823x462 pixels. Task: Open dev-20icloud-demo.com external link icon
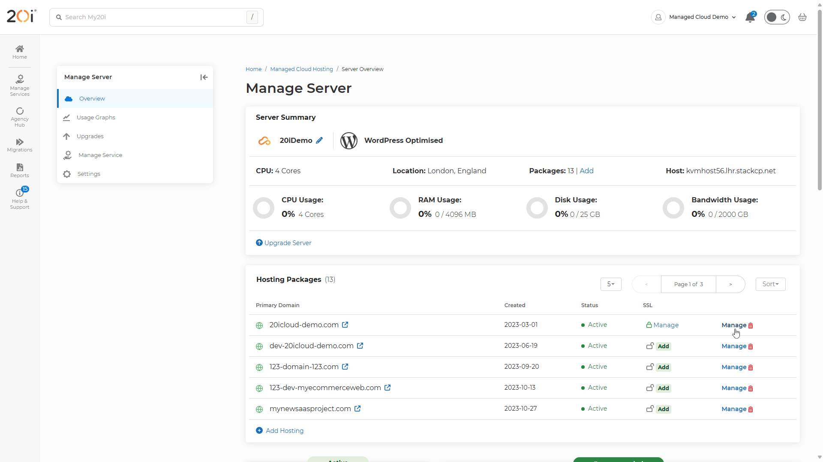360,346
